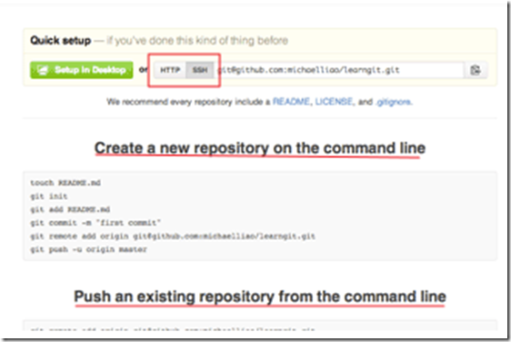
Task: Click the git commit -m 'first commit' line
Action: 95,223
